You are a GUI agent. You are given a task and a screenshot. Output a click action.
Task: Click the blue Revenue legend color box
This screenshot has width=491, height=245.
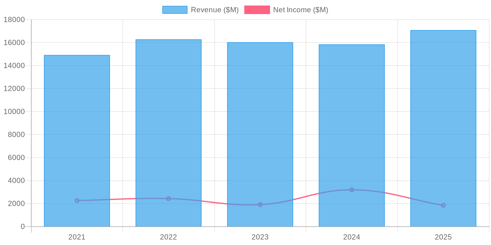coord(175,10)
